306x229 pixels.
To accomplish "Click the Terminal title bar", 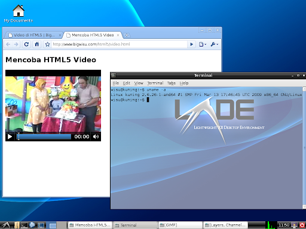I will click(x=203, y=75).
